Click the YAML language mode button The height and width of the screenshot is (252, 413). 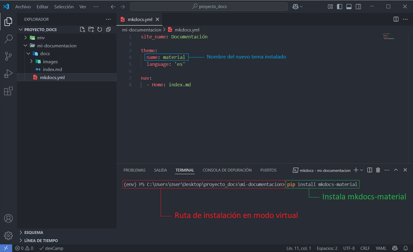click(381, 248)
